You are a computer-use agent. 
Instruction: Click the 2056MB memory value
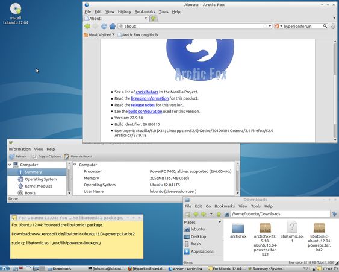[169, 179]
